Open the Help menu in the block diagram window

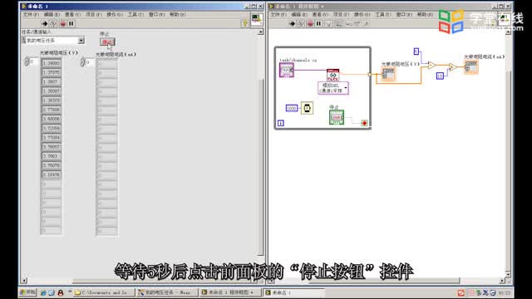click(x=425, y=15)
